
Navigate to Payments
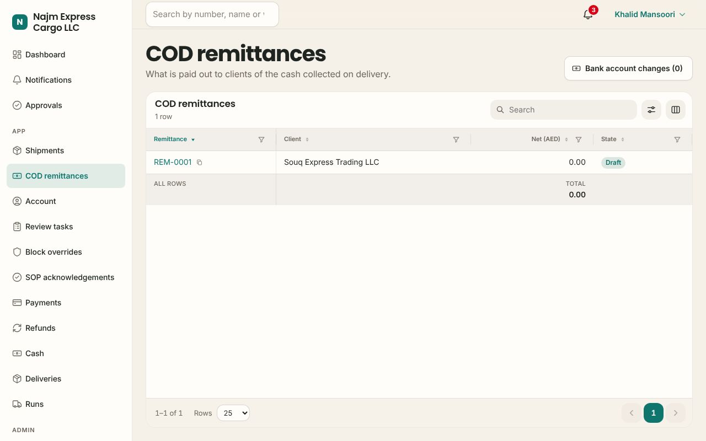[x=66, y=303]
